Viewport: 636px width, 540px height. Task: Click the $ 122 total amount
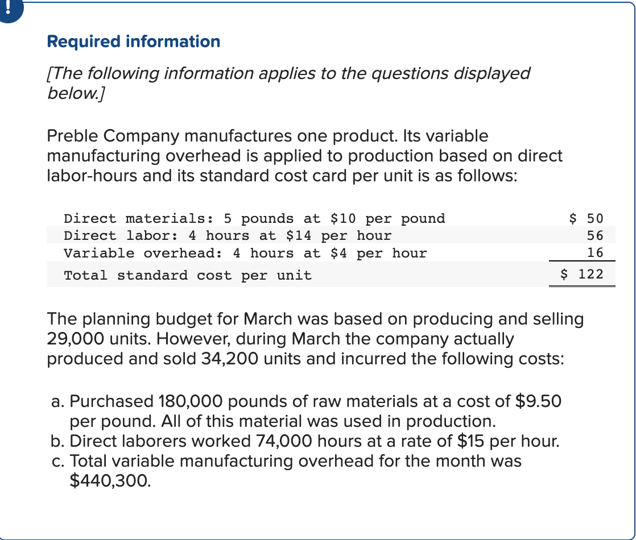tap(582, 274)
